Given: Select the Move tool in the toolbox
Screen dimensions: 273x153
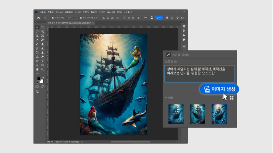Looking at the screenshot, I should point(37,27).
